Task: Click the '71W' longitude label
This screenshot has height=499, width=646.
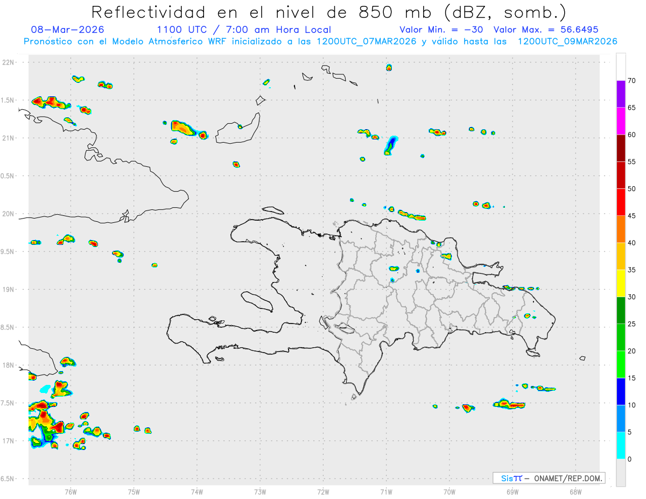Action: pos(386,491)
